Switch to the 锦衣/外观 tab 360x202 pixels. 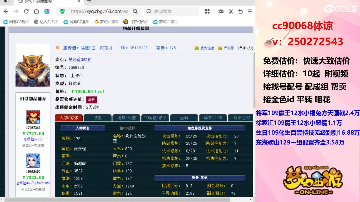click(213, 118)
